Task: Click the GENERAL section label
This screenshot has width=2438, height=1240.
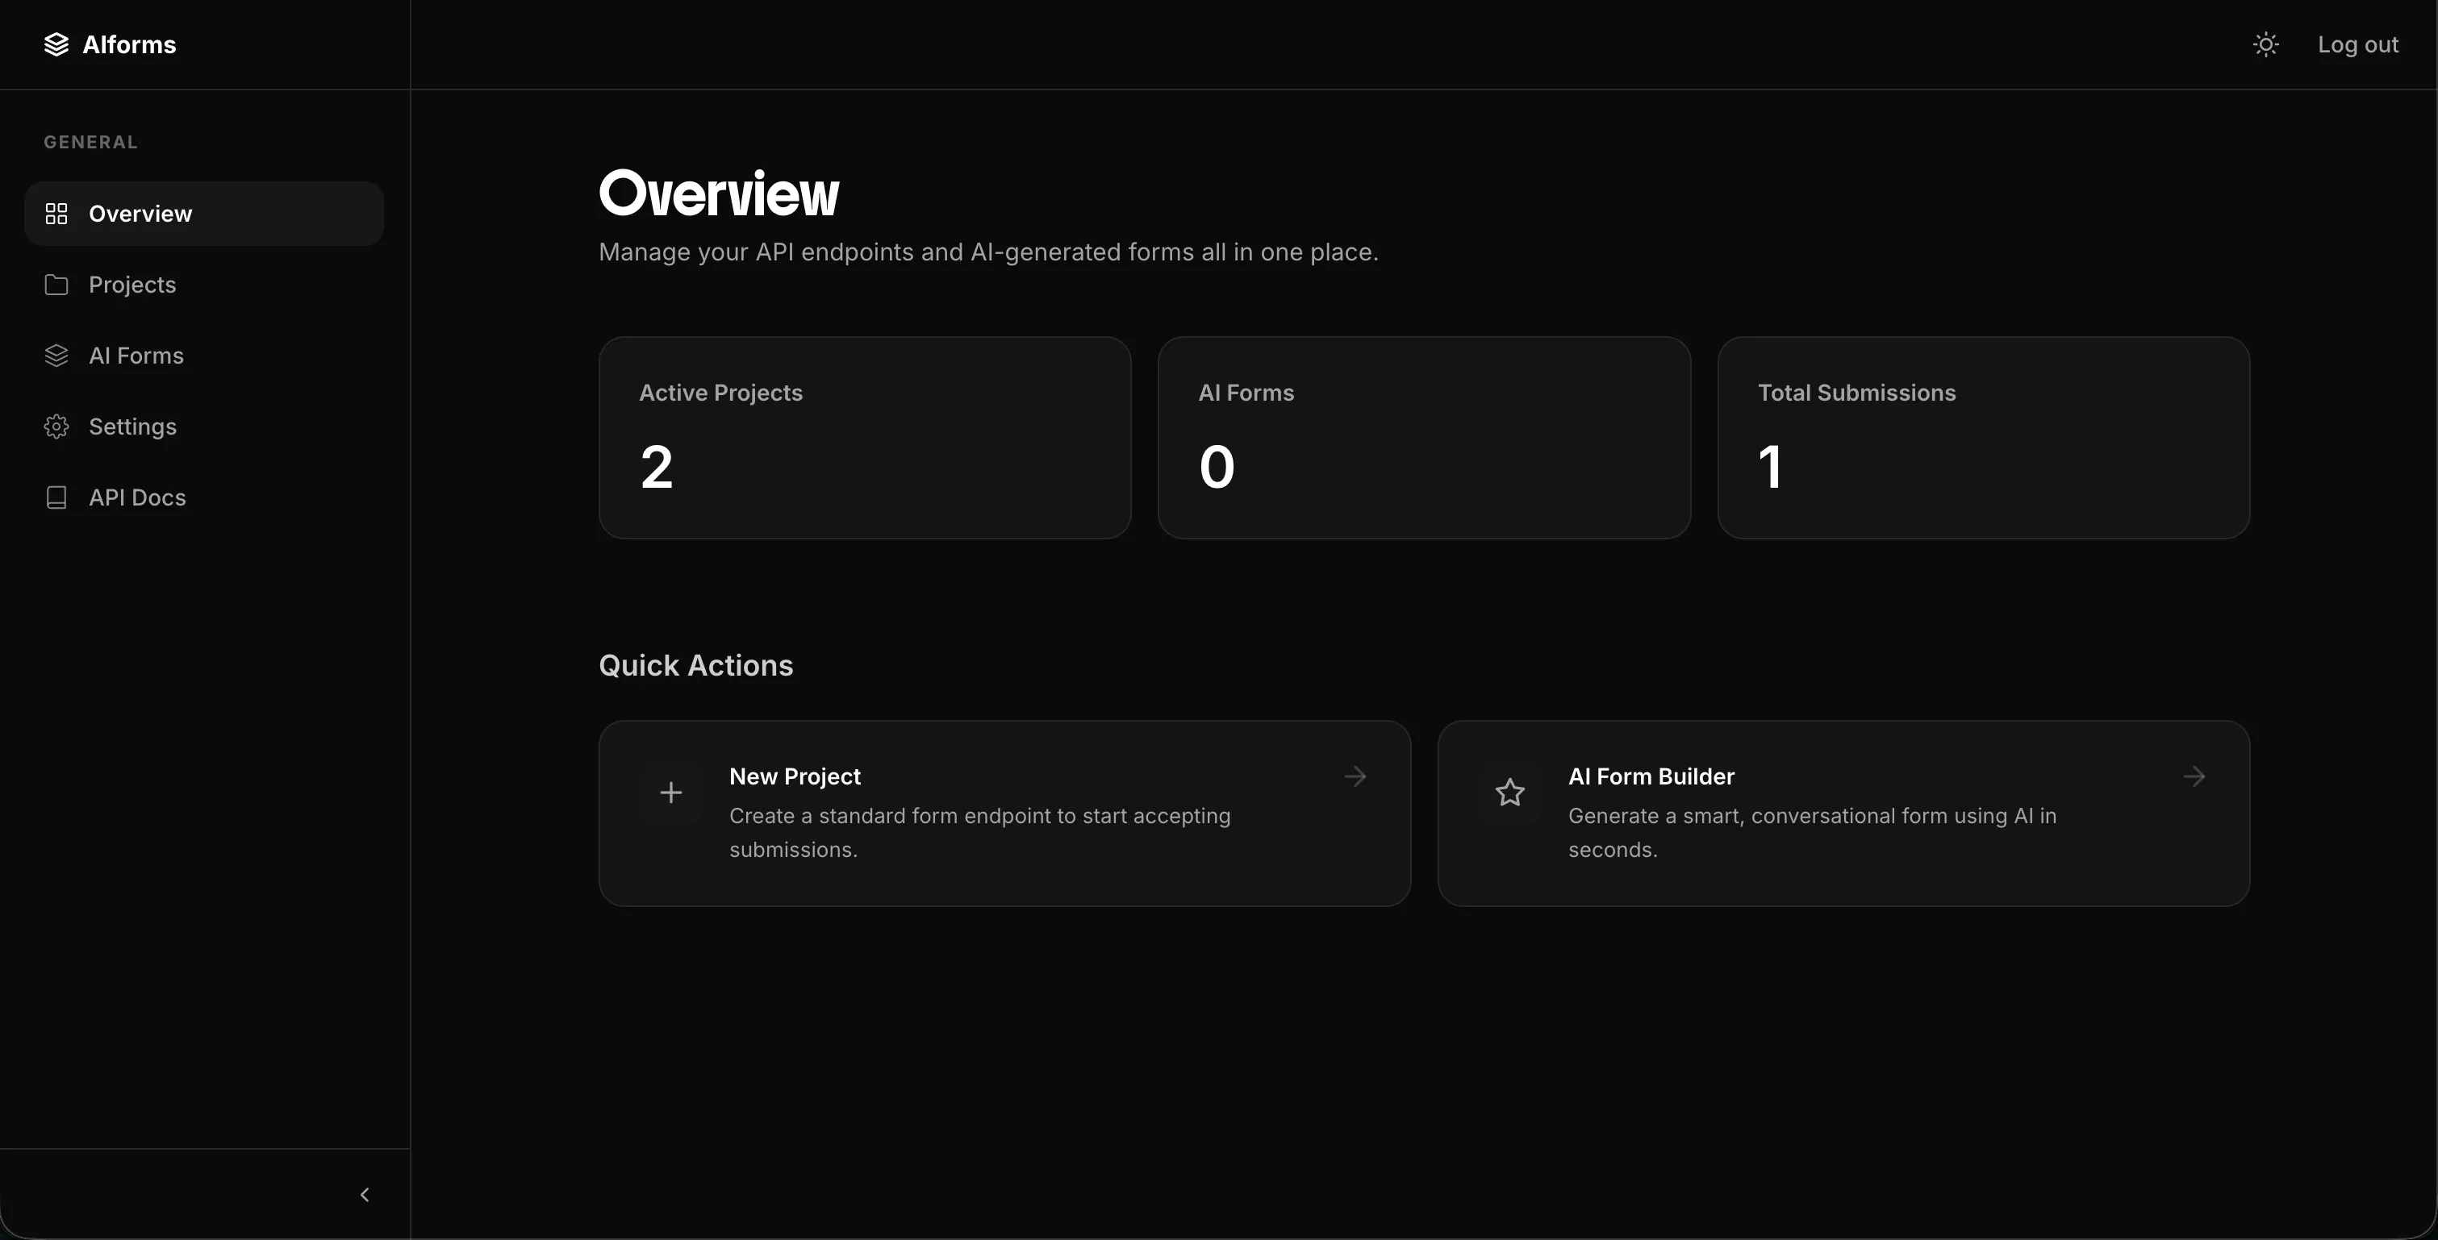Action: pyautogui.click(x=91, y=142)
